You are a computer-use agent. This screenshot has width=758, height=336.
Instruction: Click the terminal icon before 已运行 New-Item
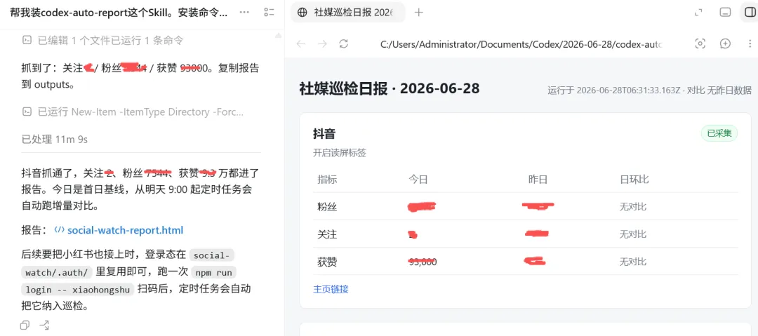[27, 112]
